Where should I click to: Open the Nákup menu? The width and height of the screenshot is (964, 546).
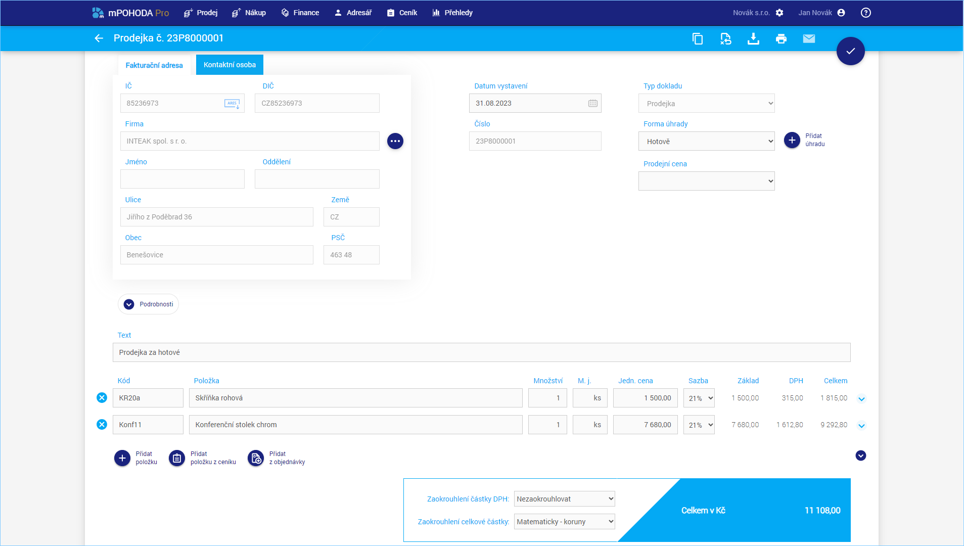tap(249, 13)
